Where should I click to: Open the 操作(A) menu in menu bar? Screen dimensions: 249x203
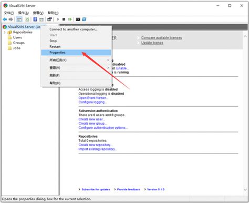23,13
